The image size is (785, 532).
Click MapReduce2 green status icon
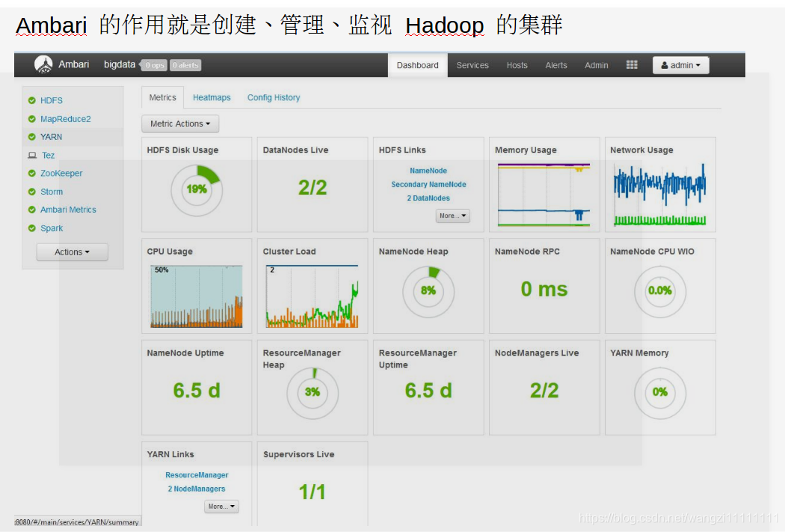32,119
